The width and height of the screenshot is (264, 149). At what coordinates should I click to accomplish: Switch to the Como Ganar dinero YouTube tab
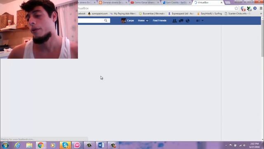pos(144,2)
